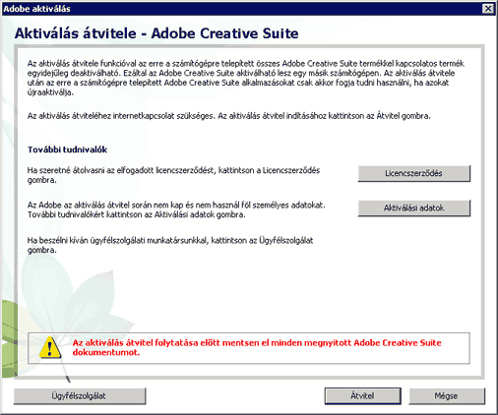Viewport: 498px width, 415px height.
Task: Click the red warning message about saving documents
Action: point(257,347)
